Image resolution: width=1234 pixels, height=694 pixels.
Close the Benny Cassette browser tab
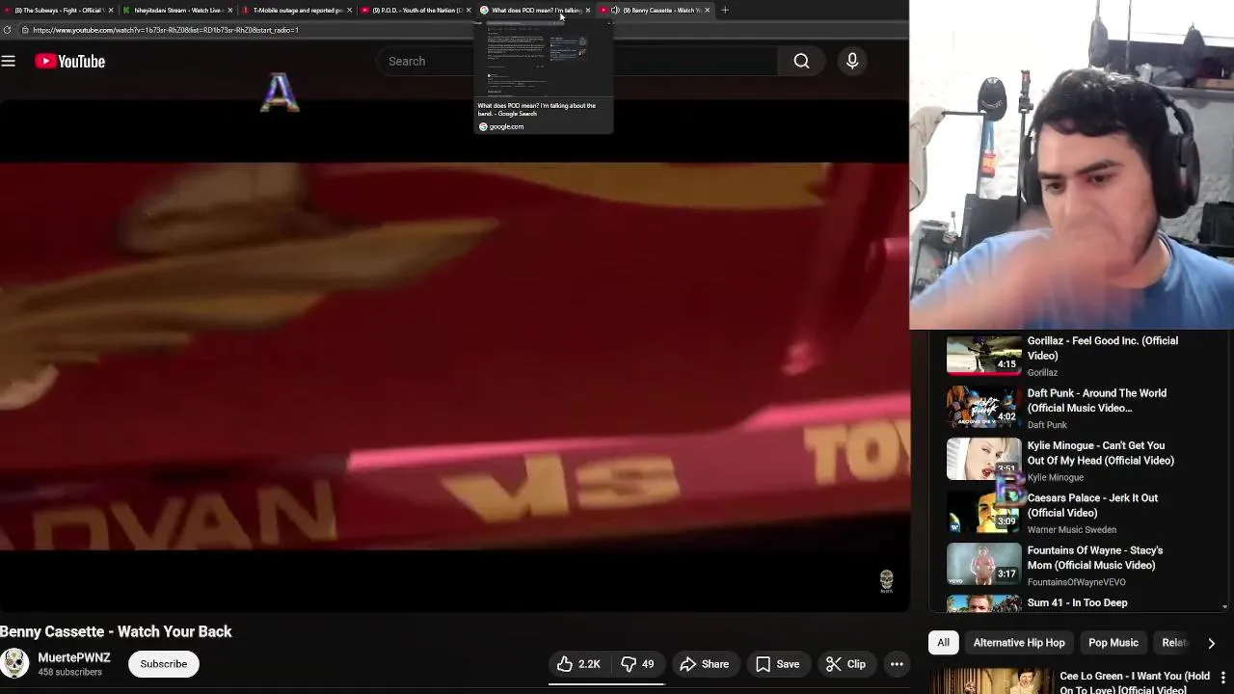click(708, 11)
